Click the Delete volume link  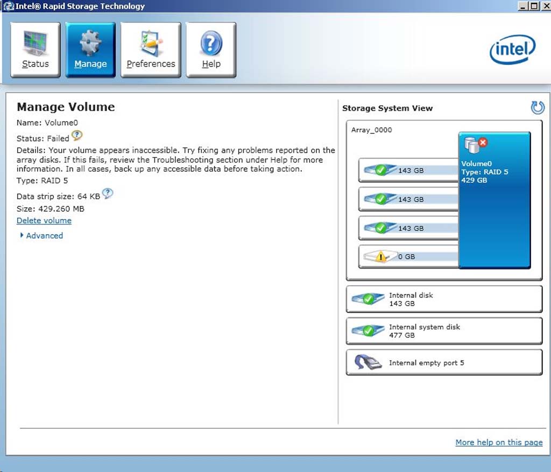coord(44,220)
